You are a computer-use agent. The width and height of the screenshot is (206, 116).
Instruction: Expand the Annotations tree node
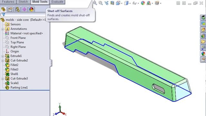click(x=3, y=29)
